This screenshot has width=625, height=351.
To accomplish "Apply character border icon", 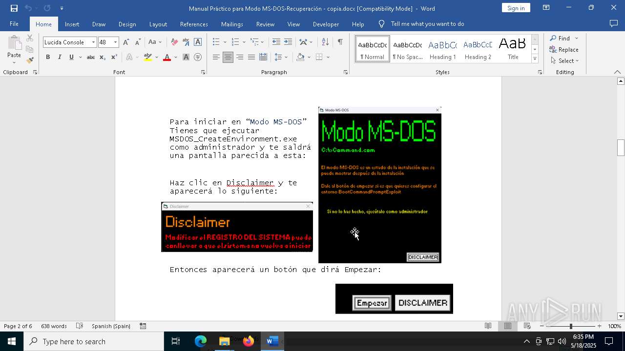I will pos(198,42).
